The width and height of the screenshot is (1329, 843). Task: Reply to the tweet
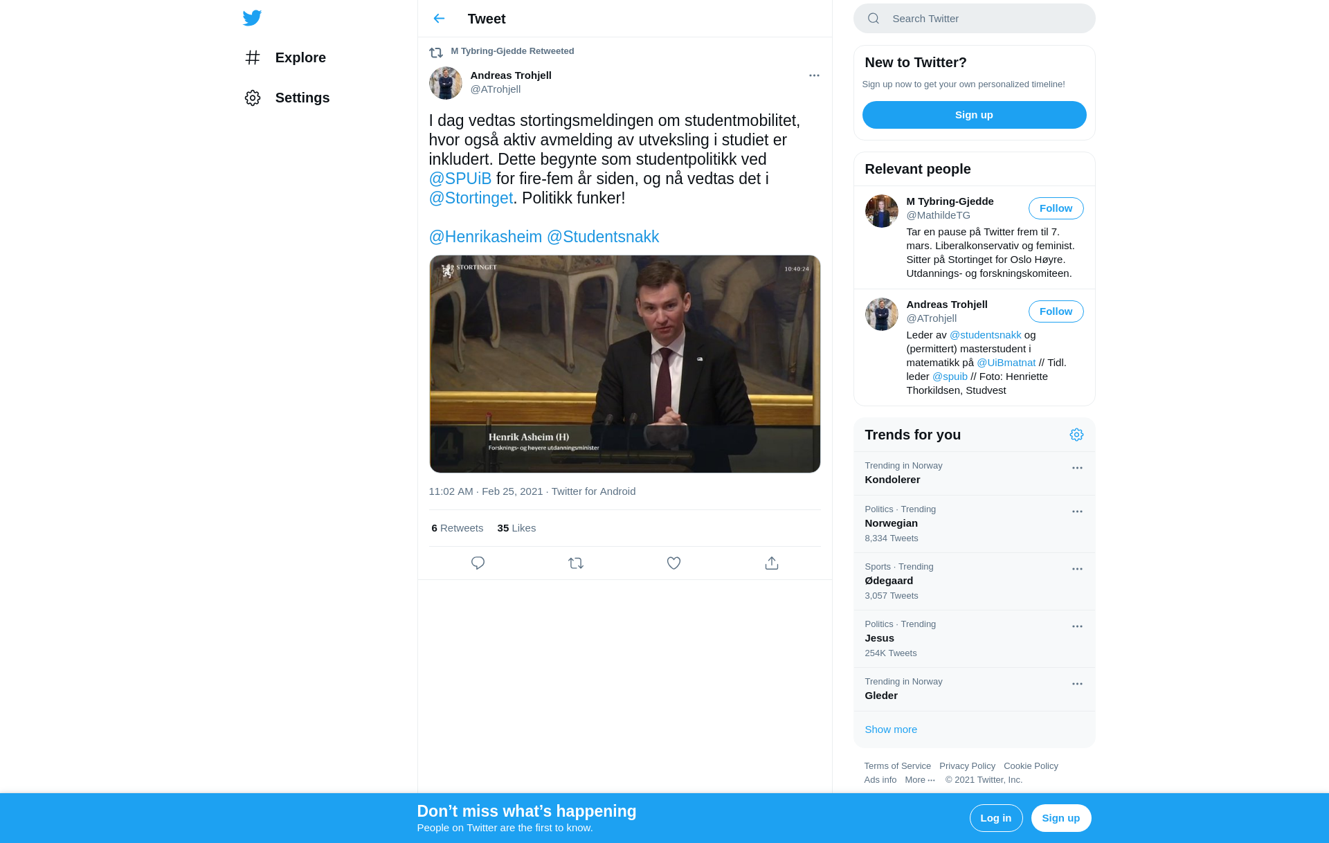[478, 563]
